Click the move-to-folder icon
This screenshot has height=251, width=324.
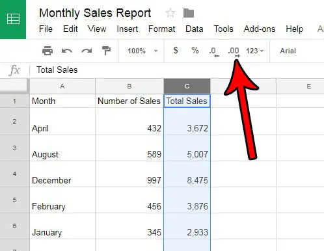[x=189, y=13]
